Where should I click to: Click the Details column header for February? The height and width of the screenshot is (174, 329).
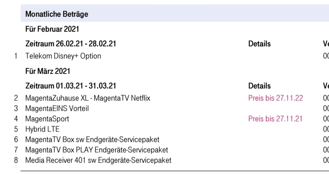(x=260, y=44)
